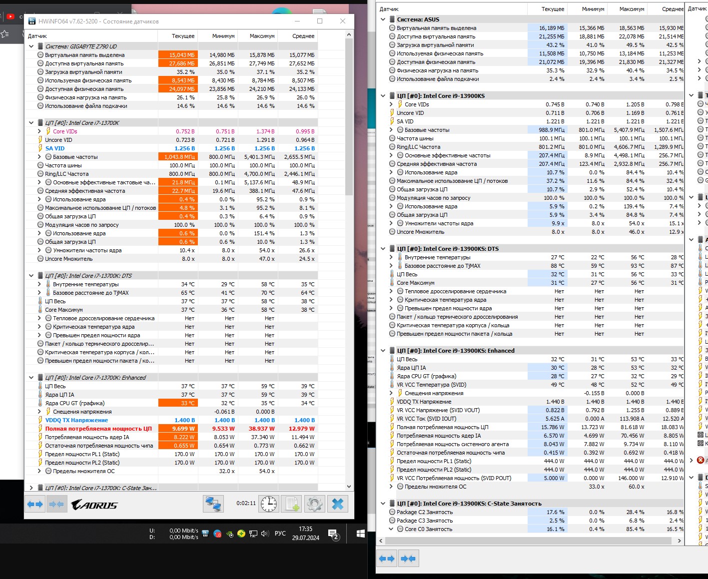The height and width of the screenshot is (579, 708).
Task: Click the Минимум column header in HWiNFO64 window
Action: [217, 36]
